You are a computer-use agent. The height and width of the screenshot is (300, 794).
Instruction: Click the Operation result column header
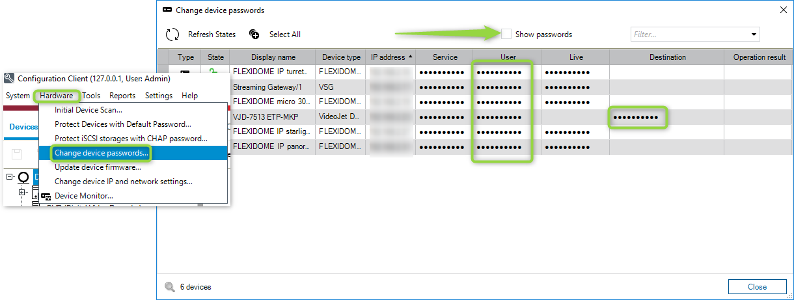759,57
